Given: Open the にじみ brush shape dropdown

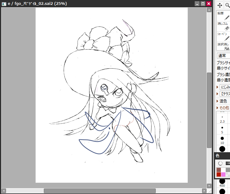Looking at the screenshot, I should click(x=225, y=87).
